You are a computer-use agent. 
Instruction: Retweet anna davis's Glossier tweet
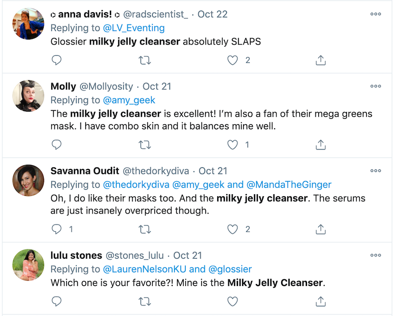(x=145, y=60)
